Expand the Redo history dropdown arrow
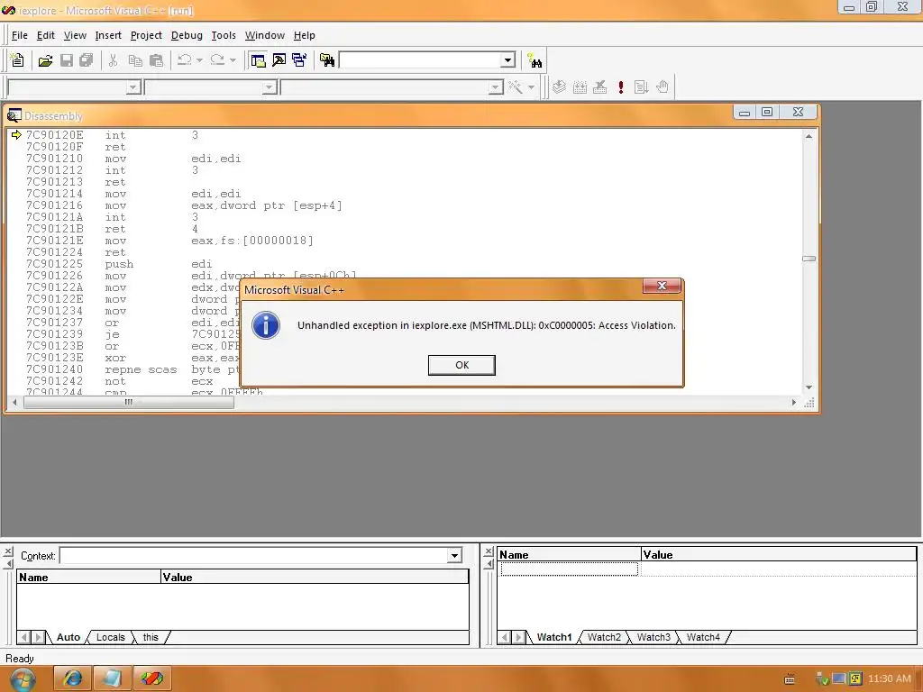 pyautogui.click(x=233, y=60)
